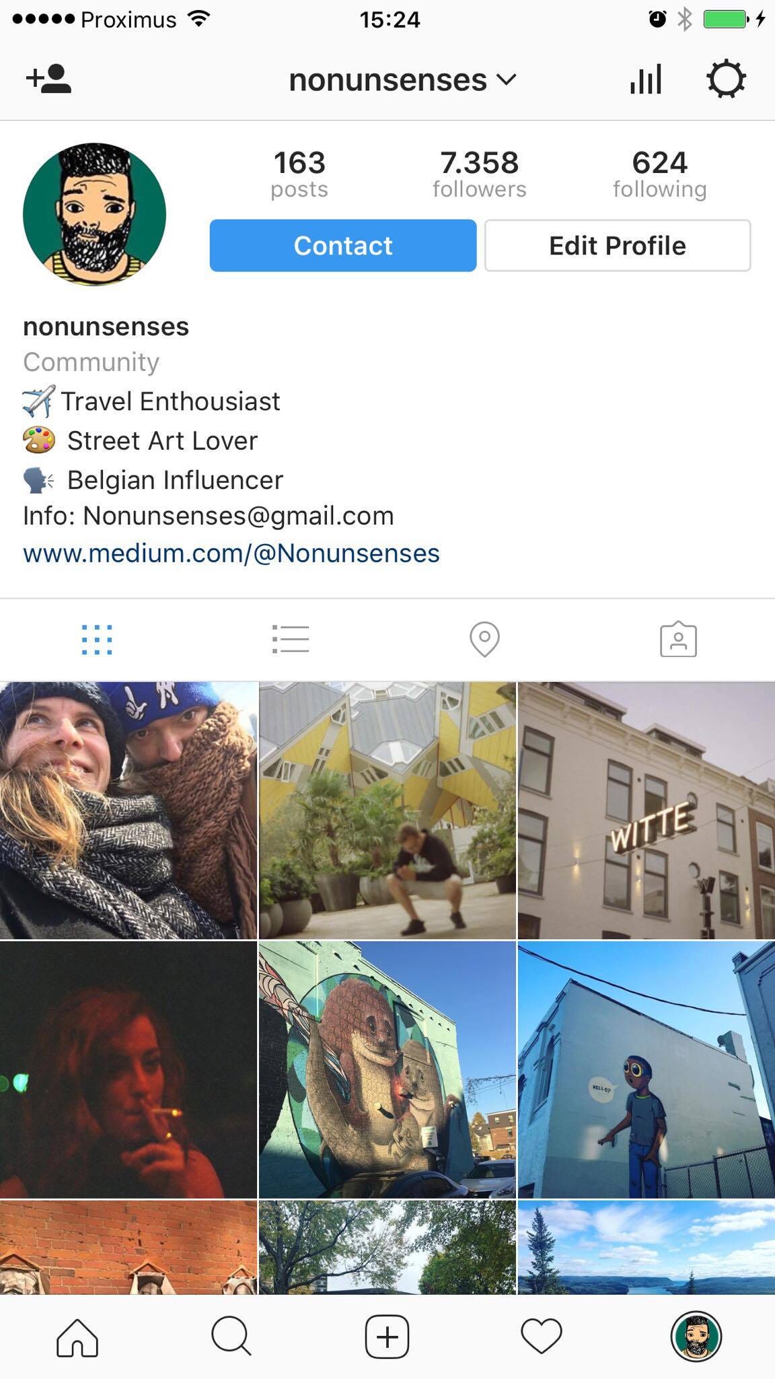Open the photo map location tab
Image resolution: width=775 pixels, height=1379 pixels.
click(484, 640)
